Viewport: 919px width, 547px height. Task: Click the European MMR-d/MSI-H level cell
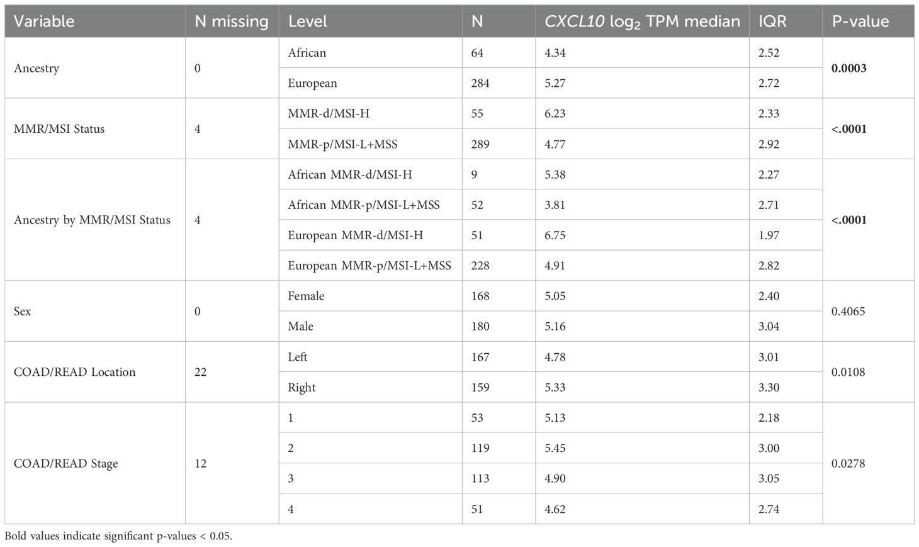356,235
